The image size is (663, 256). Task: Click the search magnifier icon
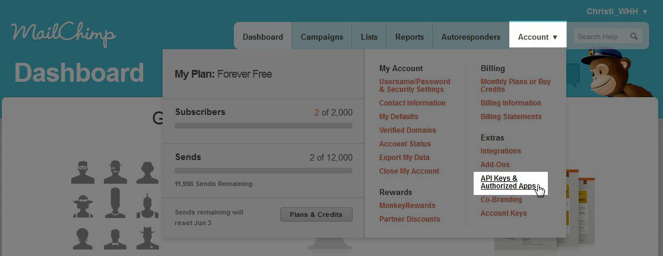click(634, 37)
